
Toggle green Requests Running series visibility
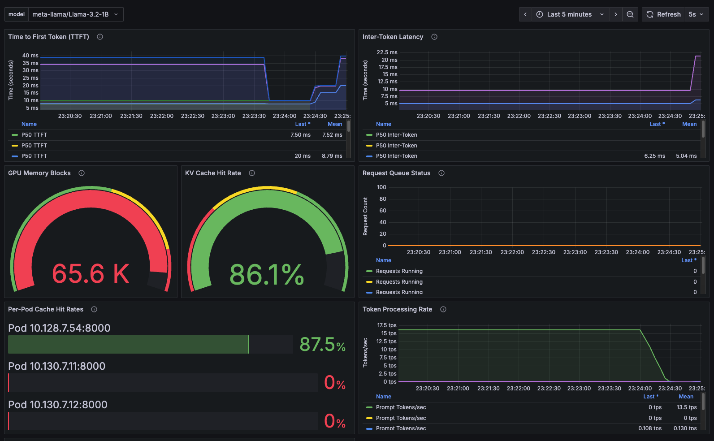399,271
